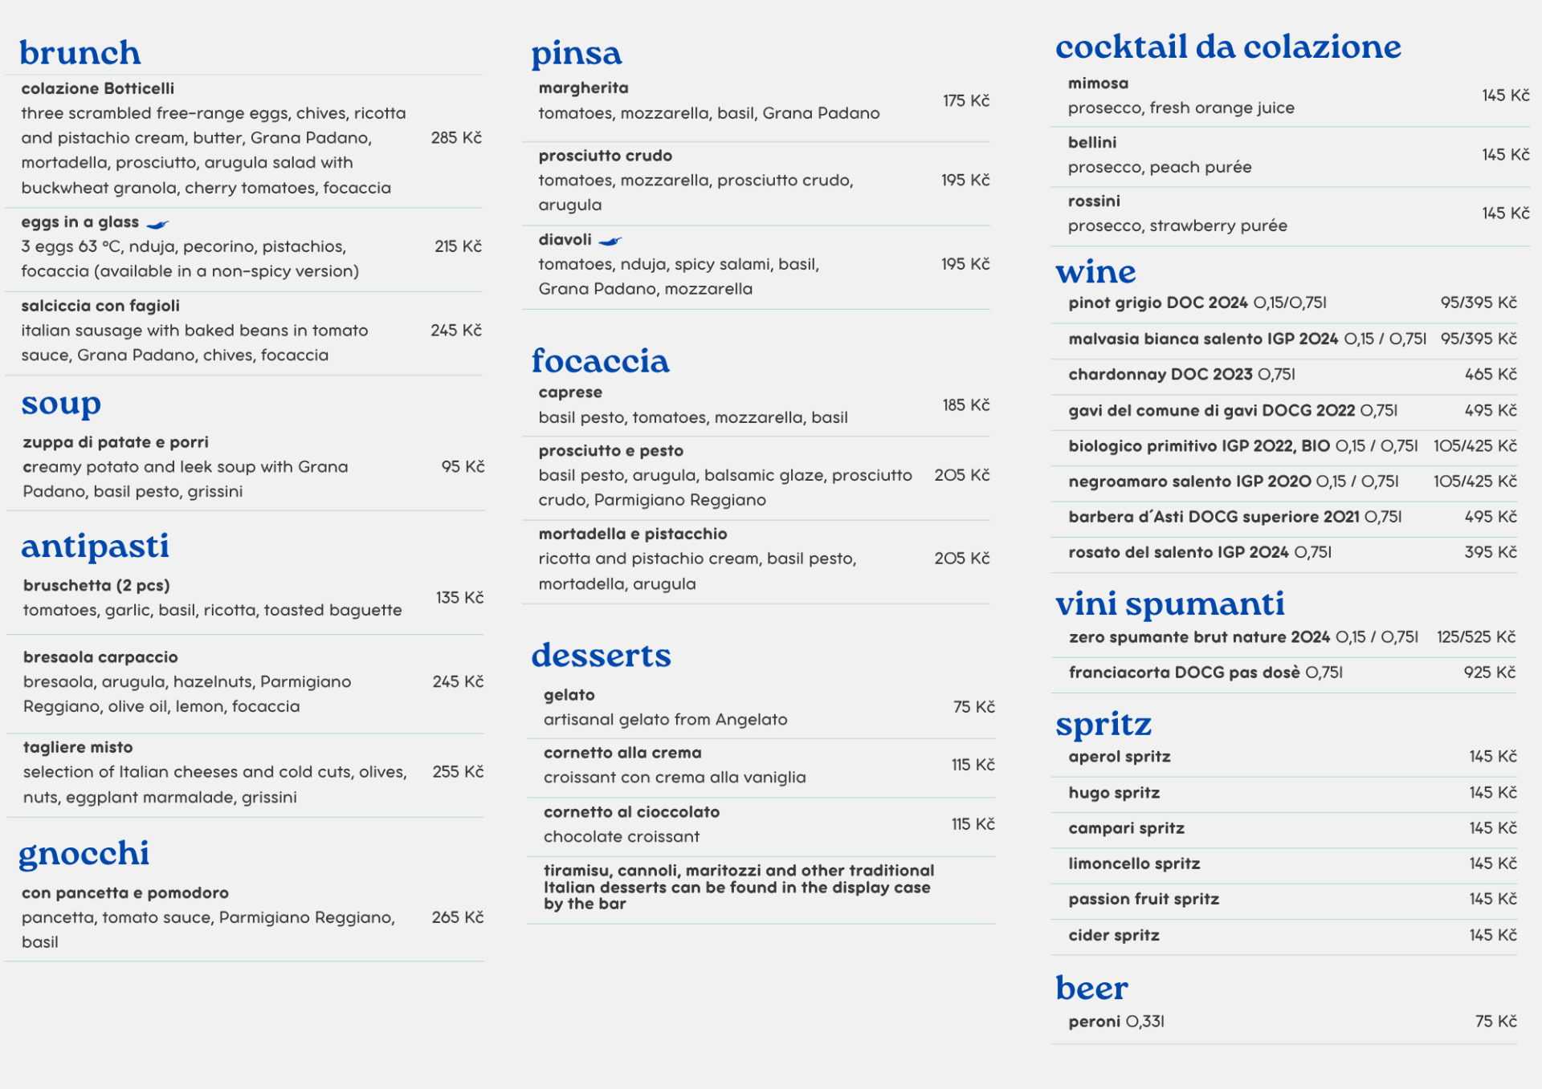Select the bellini cocktail name
The width and height of the screenshot is (1542, 1089).
pyautogui.click(x=1091, y=143)
